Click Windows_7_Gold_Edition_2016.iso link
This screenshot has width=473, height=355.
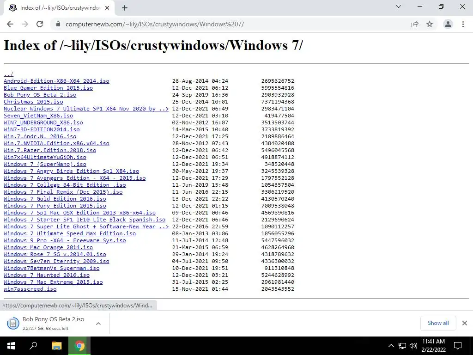(55, 199)
